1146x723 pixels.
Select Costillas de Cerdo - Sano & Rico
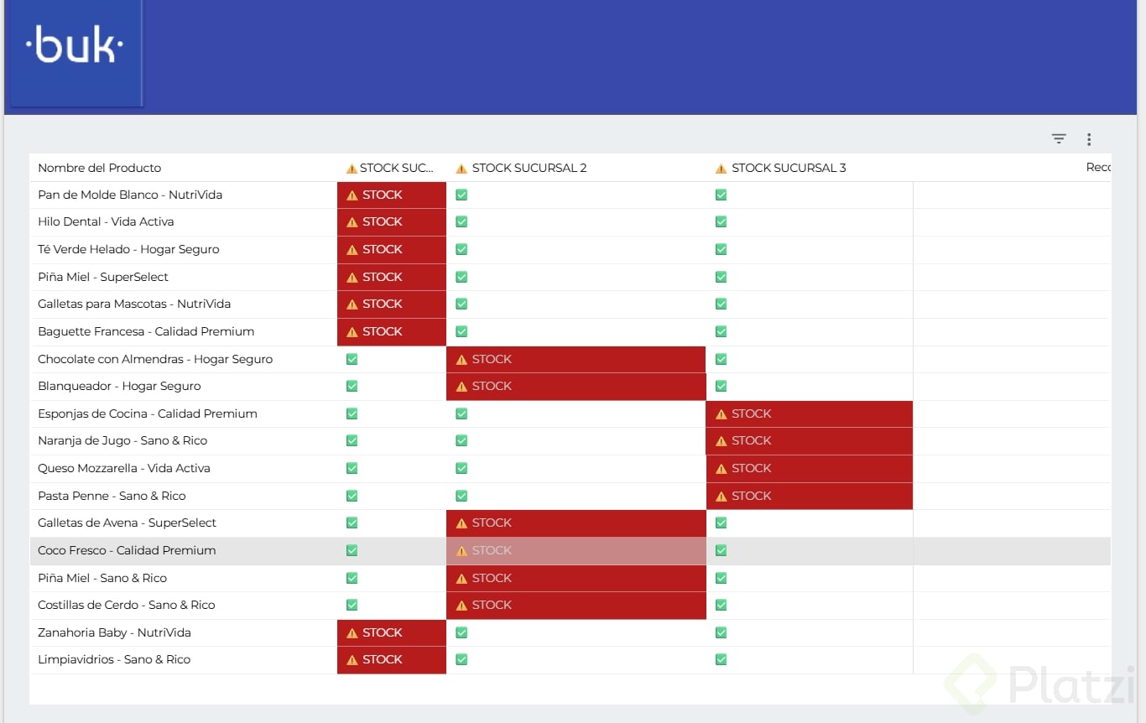pos(127,605)
